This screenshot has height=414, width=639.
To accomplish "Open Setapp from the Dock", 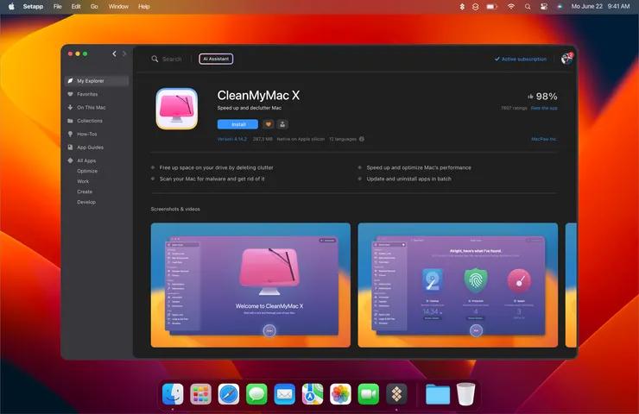I will [396, 394].
